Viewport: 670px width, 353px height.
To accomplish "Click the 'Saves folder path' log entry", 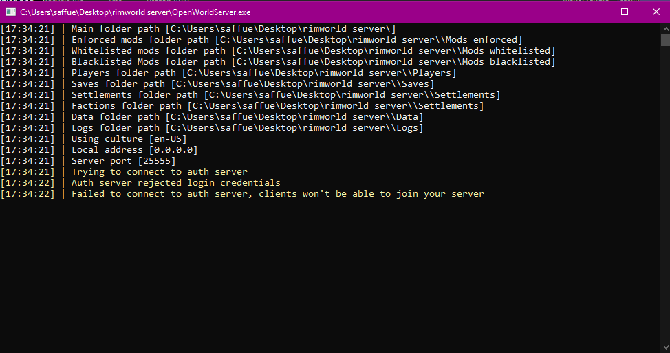I will 252,84.
